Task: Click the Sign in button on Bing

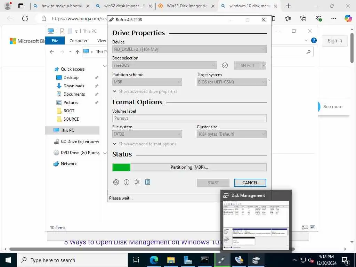Action: tap(335, 41)
